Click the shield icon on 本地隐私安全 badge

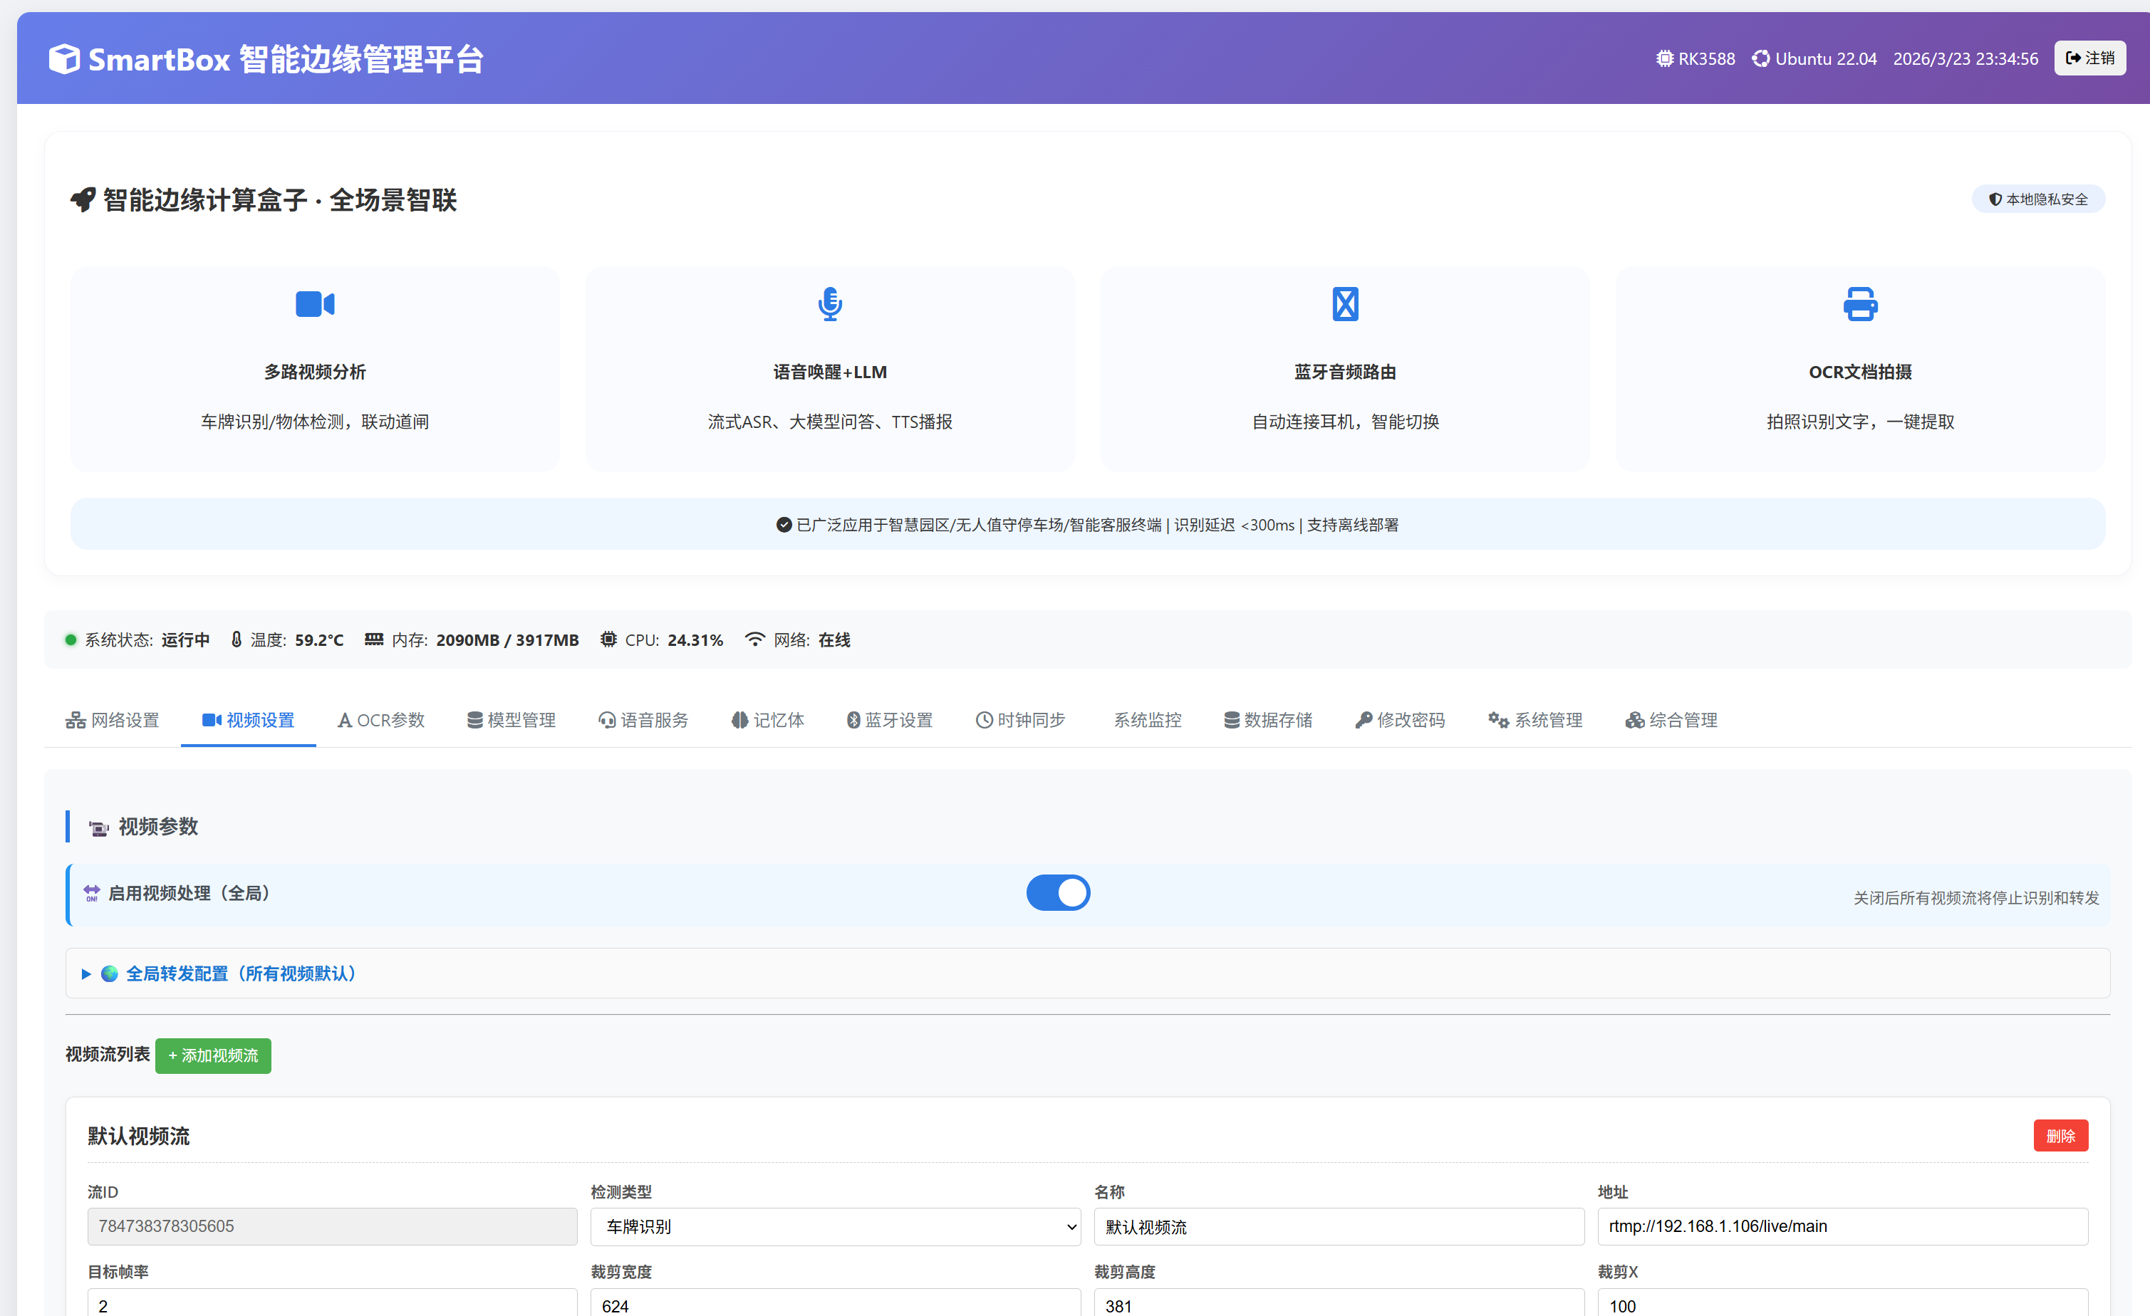coord(1995,198)
